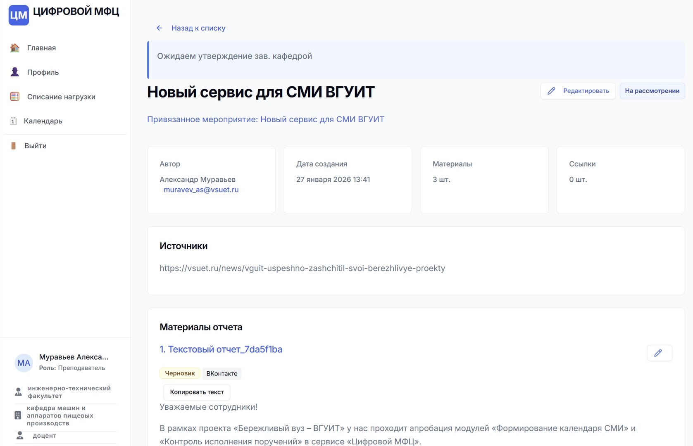The width and height of the screenshot is (693, 446).
Task: Click the muravev_as@vsuet.ru email link
Action: tap(201, 190)
